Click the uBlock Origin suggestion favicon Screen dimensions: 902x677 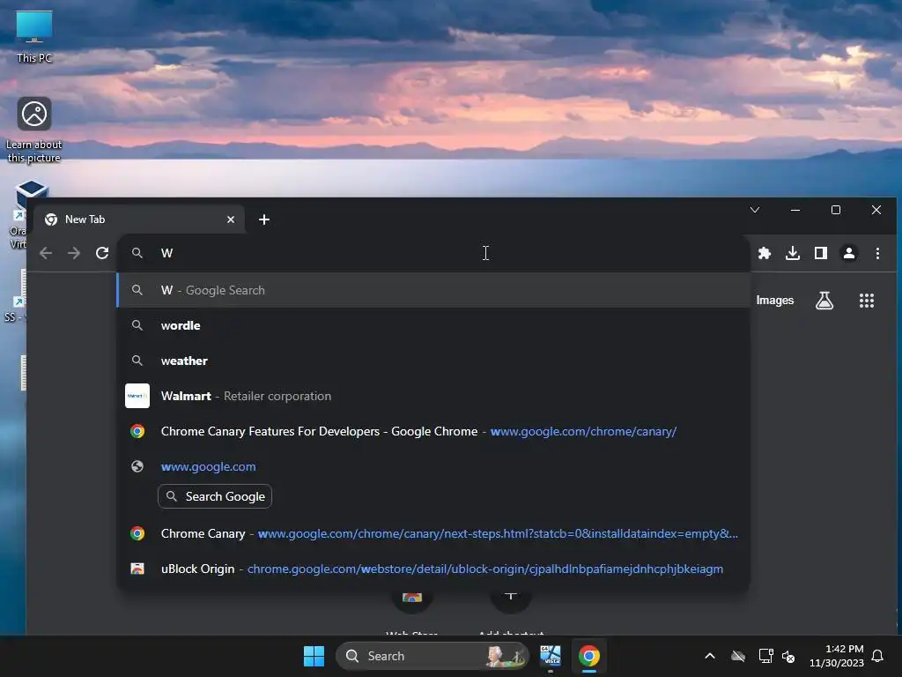pyautogui.click(x=137, y=569)
